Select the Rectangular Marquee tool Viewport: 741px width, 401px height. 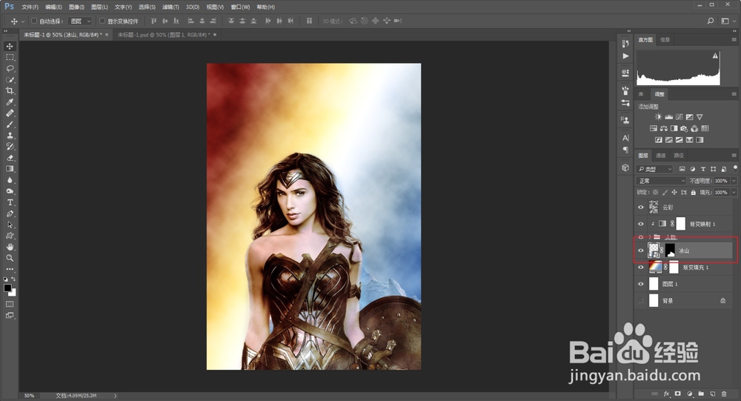coord(10,57)
